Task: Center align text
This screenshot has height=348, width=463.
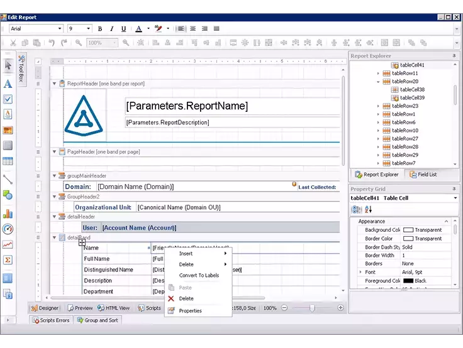Action: 193,29
